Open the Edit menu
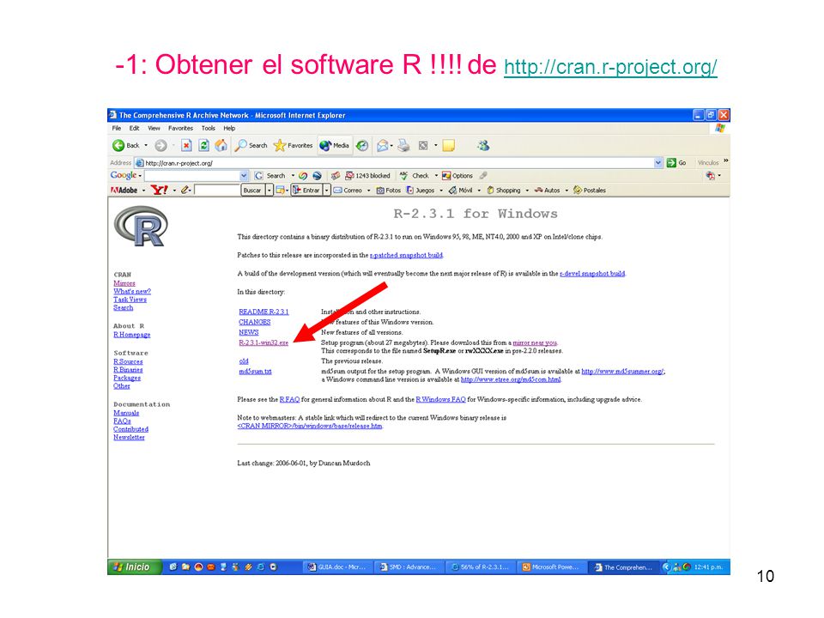Image resolution: width=824 pixels, height=618 pixels. point(135,128)
